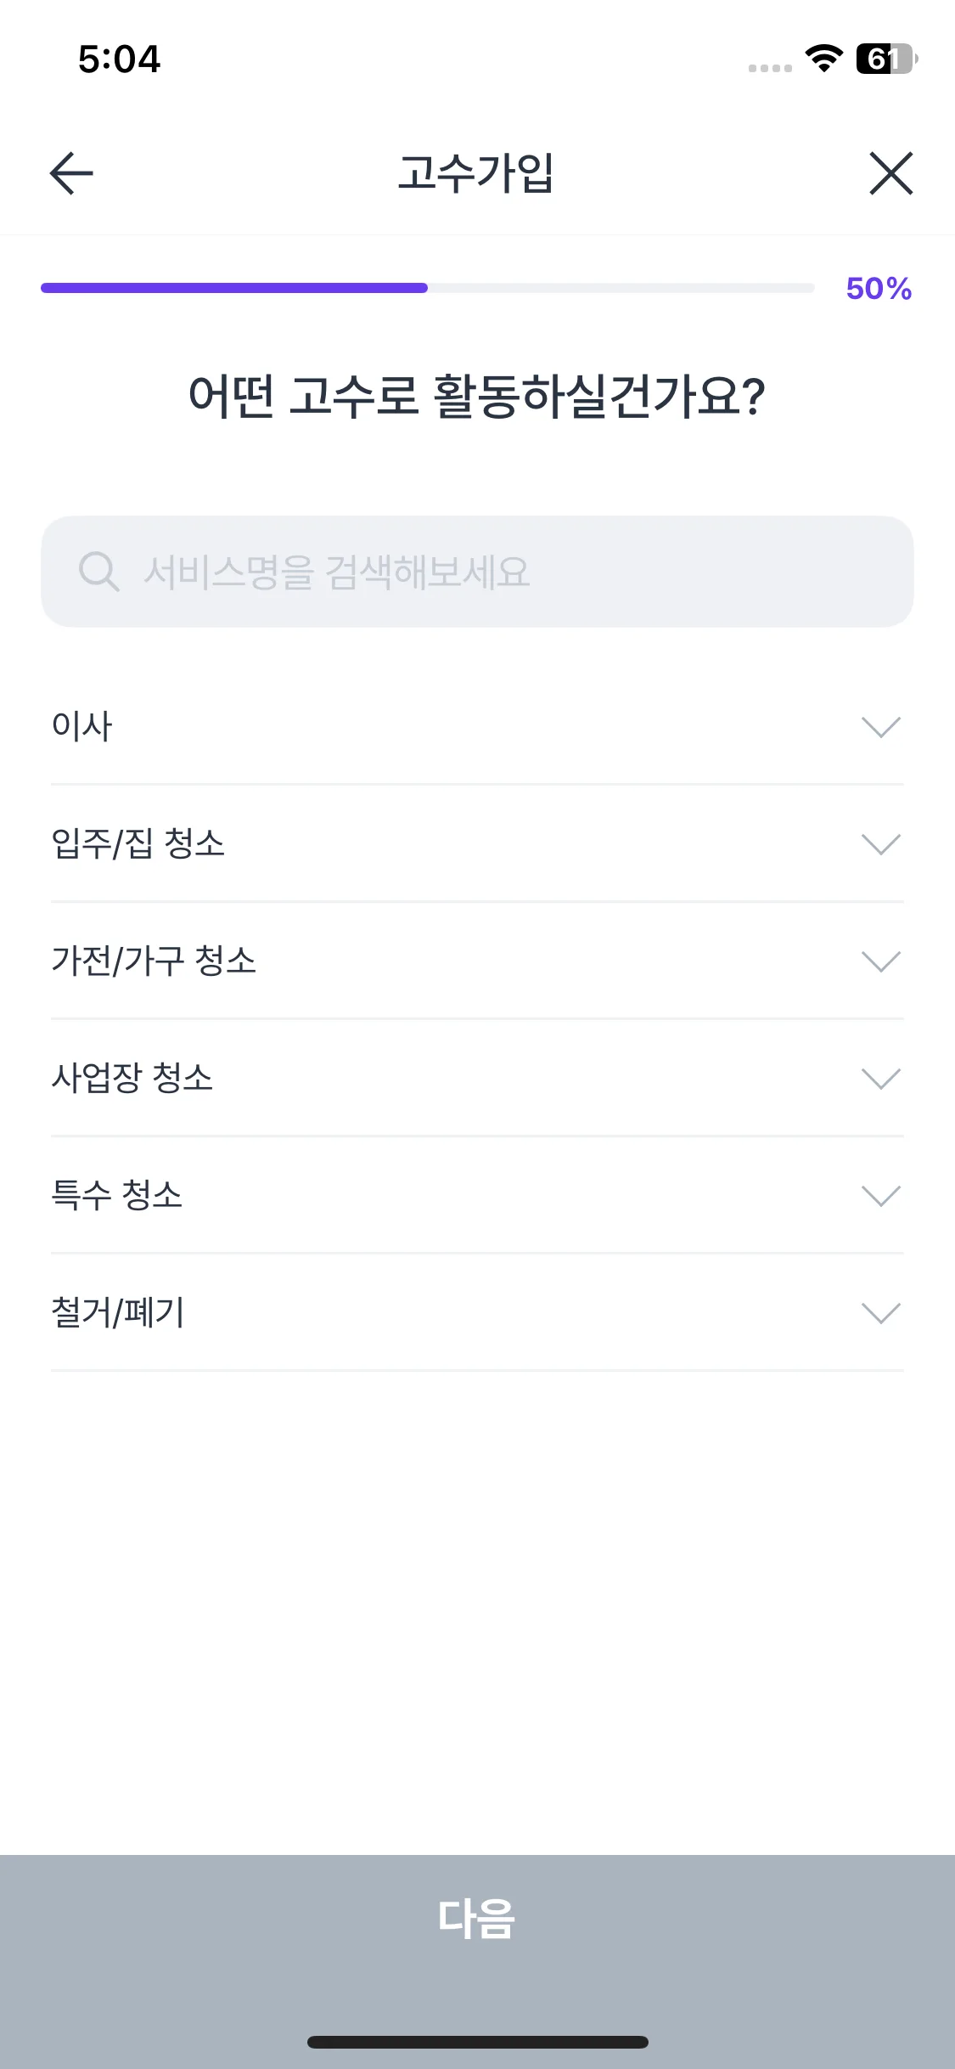
Task: Close the 고수가입 signup screen
Action: [890, 173]
